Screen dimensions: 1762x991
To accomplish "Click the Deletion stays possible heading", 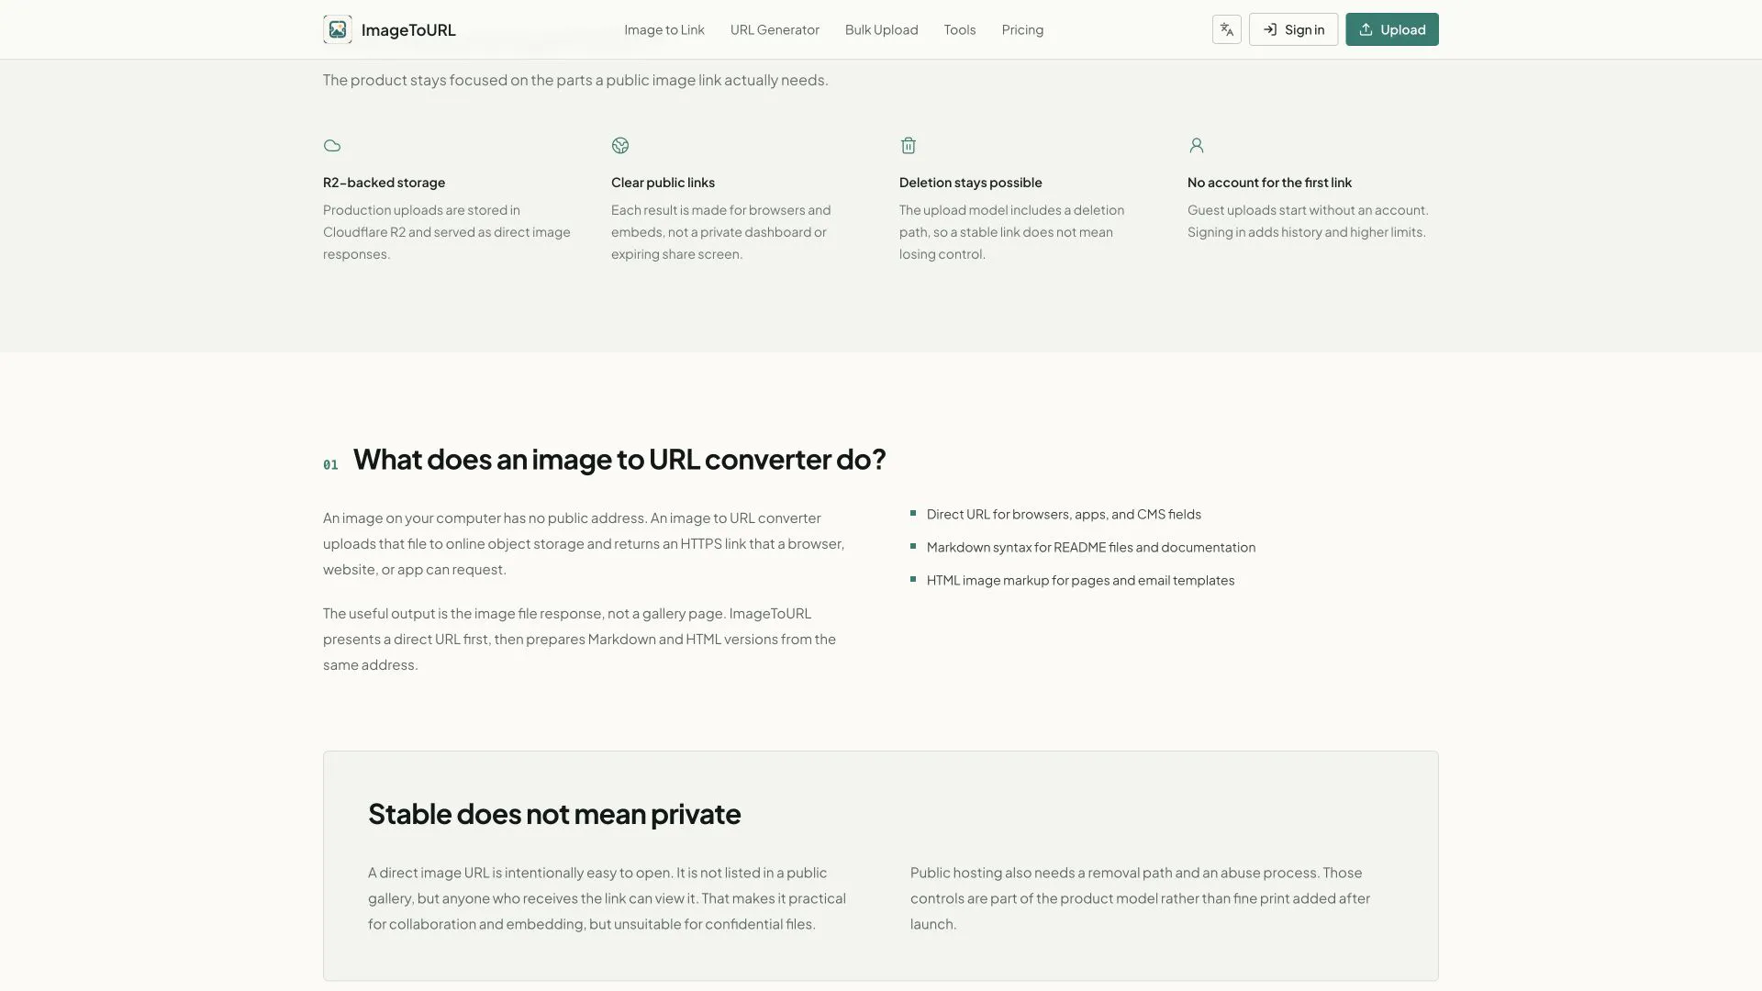I will tap(970, 183).
